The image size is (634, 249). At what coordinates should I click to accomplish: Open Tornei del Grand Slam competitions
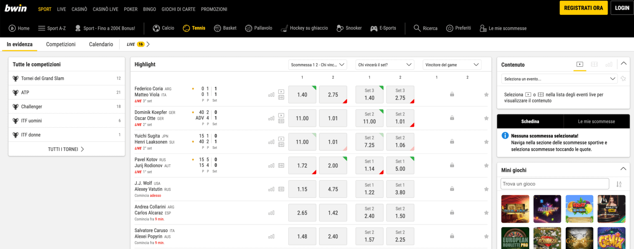click(x=66, y=78)
